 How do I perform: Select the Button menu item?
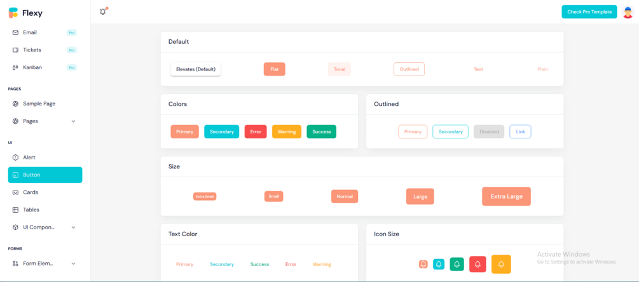45,175
